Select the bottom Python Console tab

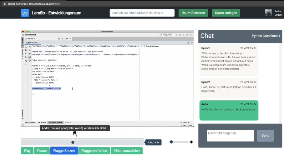click(56, 122)
